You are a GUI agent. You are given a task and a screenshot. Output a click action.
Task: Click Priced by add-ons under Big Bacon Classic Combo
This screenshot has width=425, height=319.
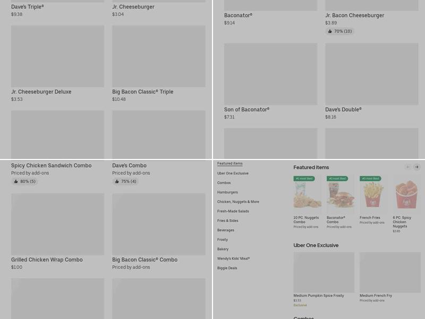click(131, 267)
